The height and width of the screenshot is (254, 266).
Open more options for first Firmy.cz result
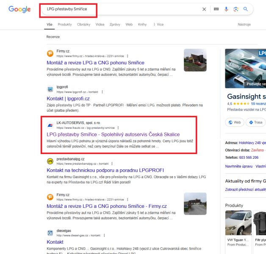[127, 56]
